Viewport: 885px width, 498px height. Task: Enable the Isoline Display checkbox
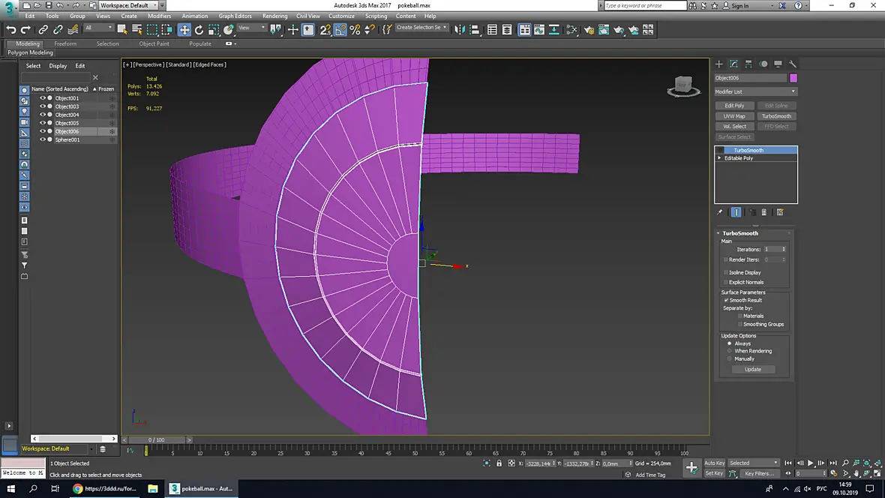726,272
